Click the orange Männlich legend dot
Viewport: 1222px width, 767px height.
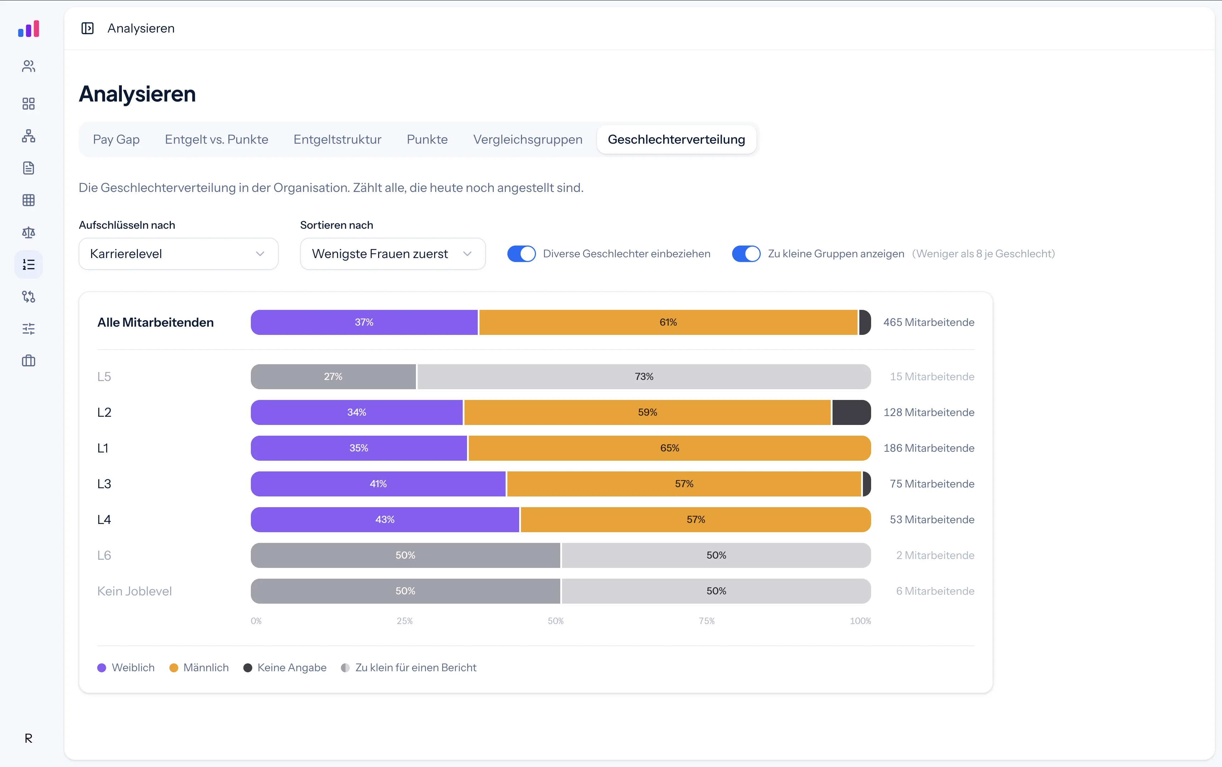point(173,668)
